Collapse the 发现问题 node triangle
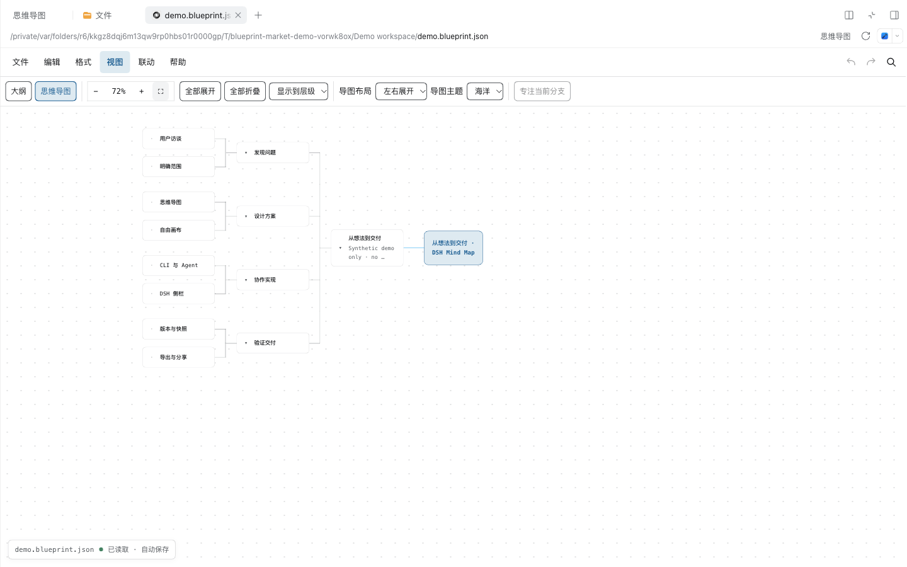The image size is (907, 567). [246, 152]
